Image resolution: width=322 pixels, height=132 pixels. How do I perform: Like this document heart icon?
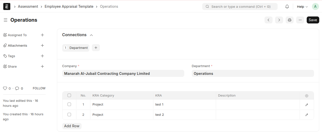(5, 88)
